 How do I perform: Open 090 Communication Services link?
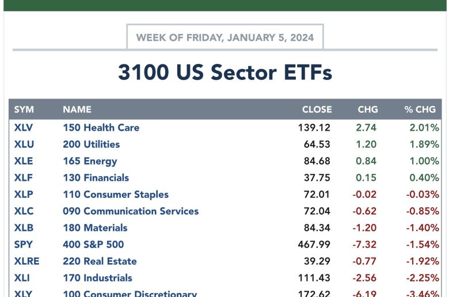(x=131, y=211)
